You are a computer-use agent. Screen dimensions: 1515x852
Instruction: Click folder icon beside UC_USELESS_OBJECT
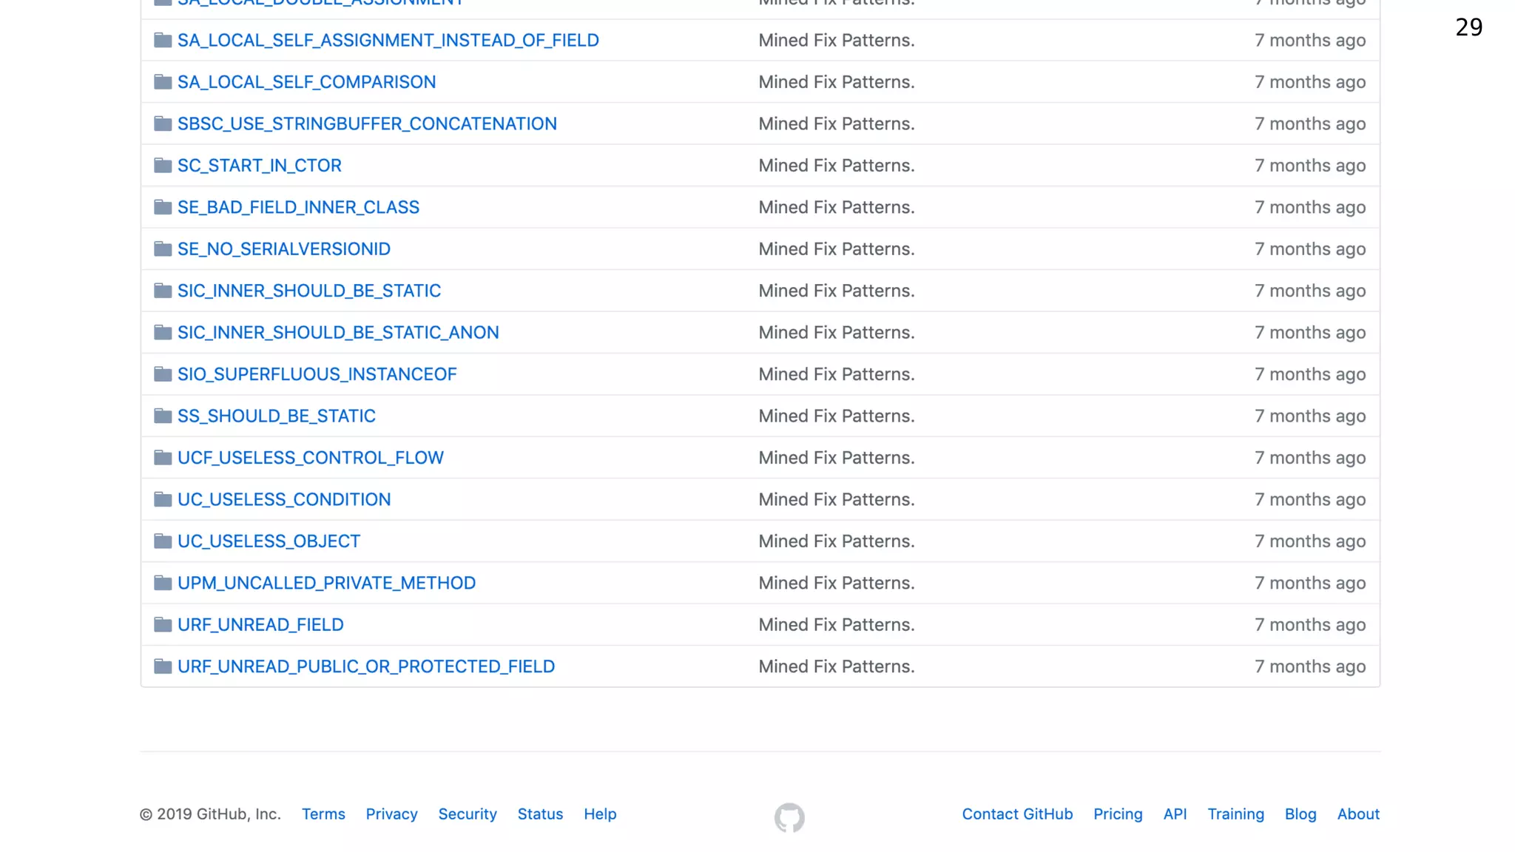click(163, 541)
